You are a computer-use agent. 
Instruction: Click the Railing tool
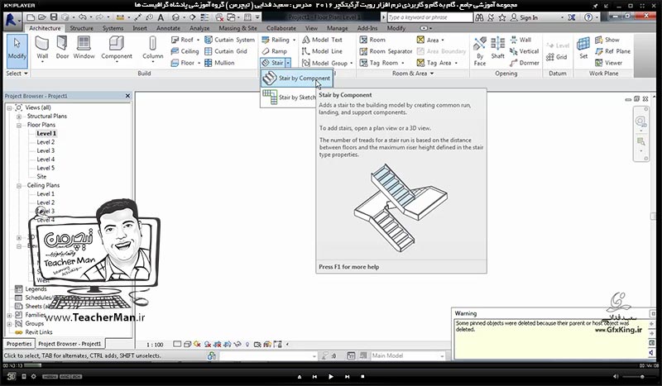[x=276, y=40]
